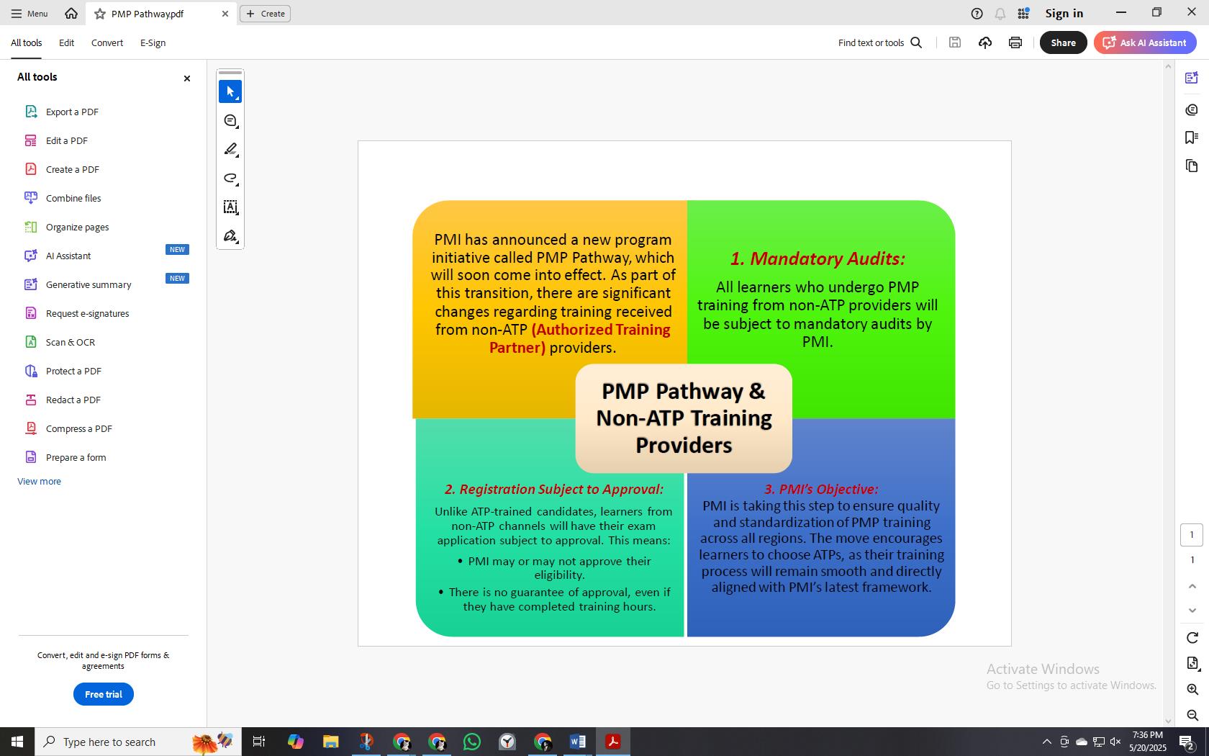1209x756 pixels.
Task: Open Windows Start menu
Action: [x=17, y=742]
